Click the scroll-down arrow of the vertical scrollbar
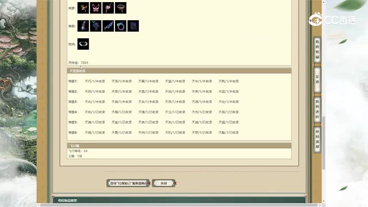Image resolution: width=368 pixels, height=207 pixels. 324,201
